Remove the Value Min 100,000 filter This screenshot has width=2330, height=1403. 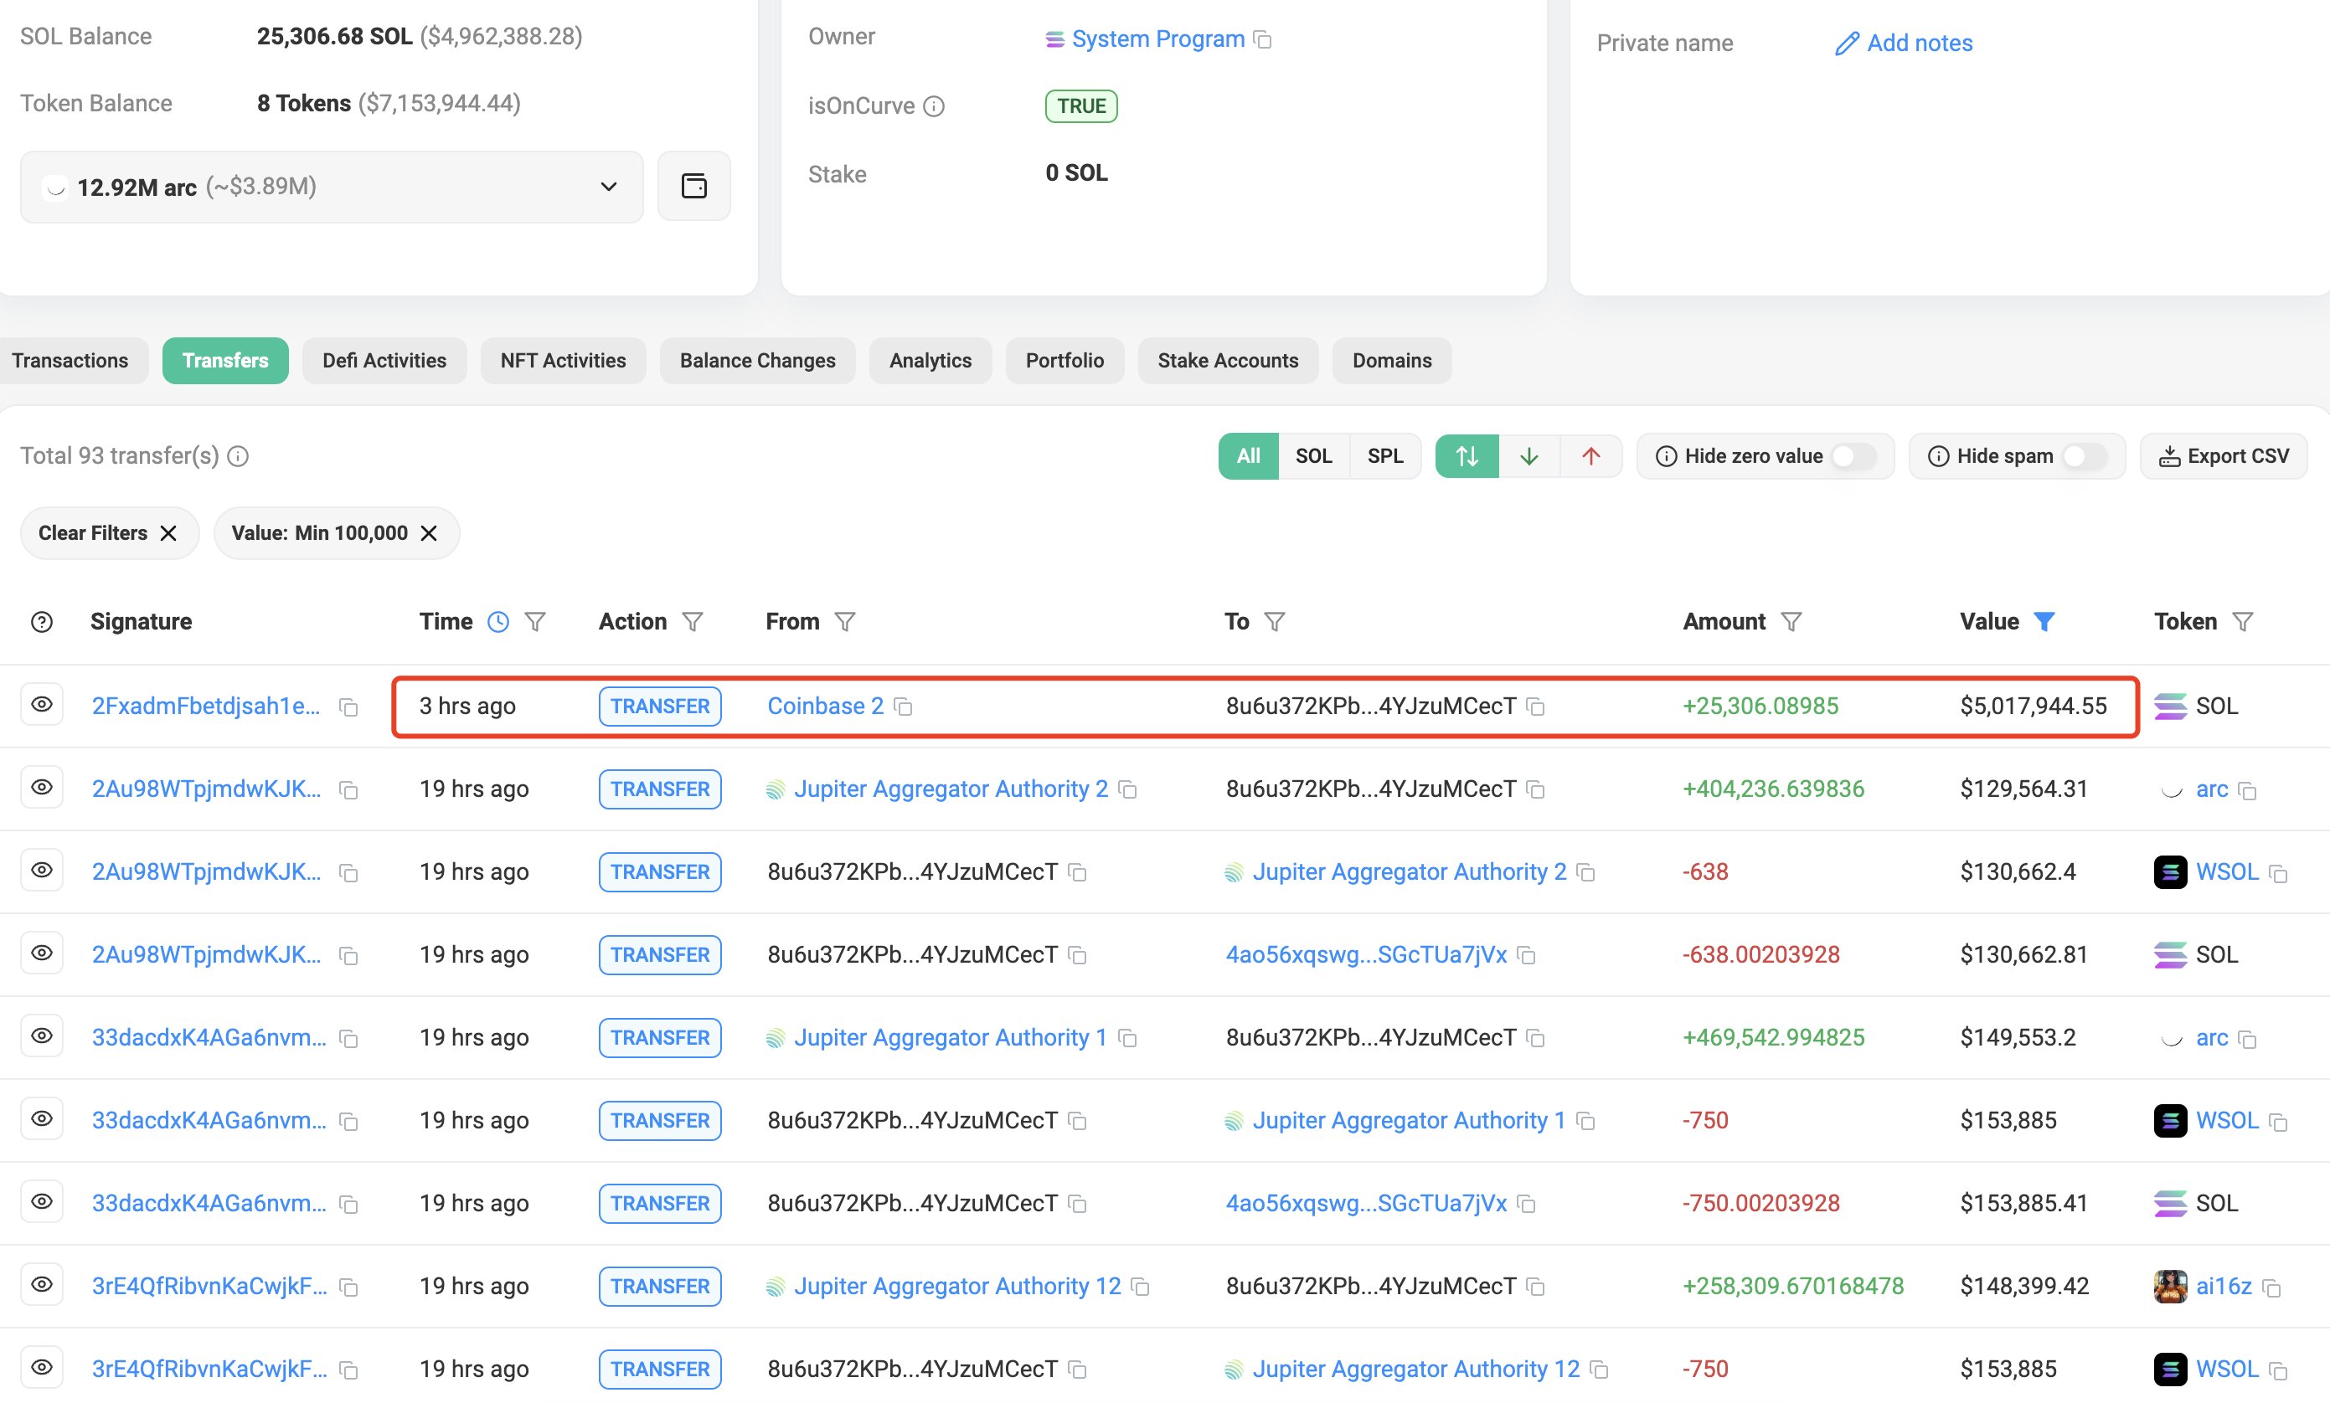pos(428,533)
